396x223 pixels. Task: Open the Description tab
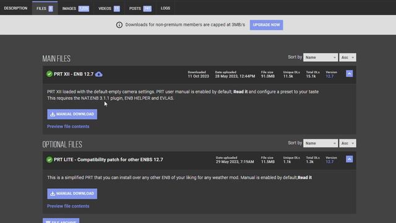pos(15,8)
